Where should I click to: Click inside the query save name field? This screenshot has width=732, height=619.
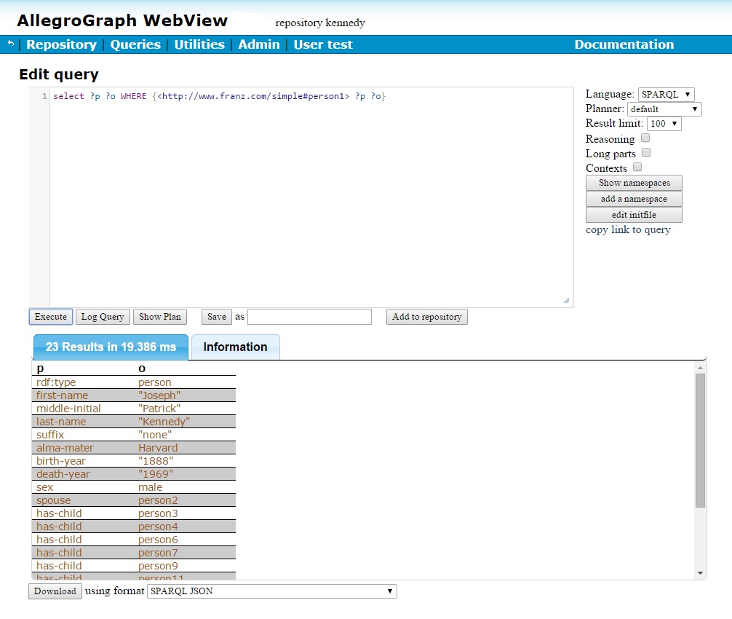(309, 316)
